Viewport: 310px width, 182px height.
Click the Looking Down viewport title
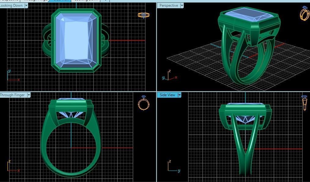click(11, 5)
